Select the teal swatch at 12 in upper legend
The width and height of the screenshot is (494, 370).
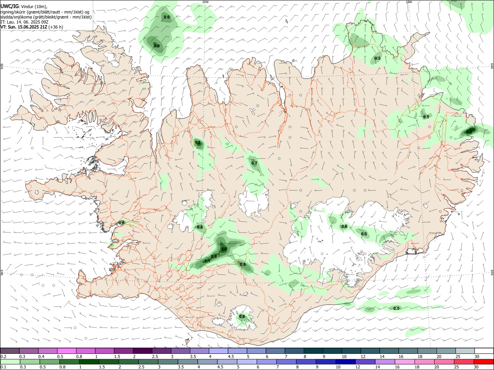click(370, 351)
